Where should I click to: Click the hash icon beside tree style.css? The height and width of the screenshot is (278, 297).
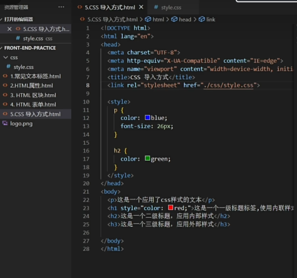[8, 67]
